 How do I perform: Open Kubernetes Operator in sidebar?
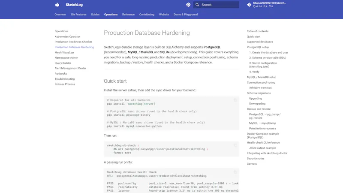coord(67,36)
